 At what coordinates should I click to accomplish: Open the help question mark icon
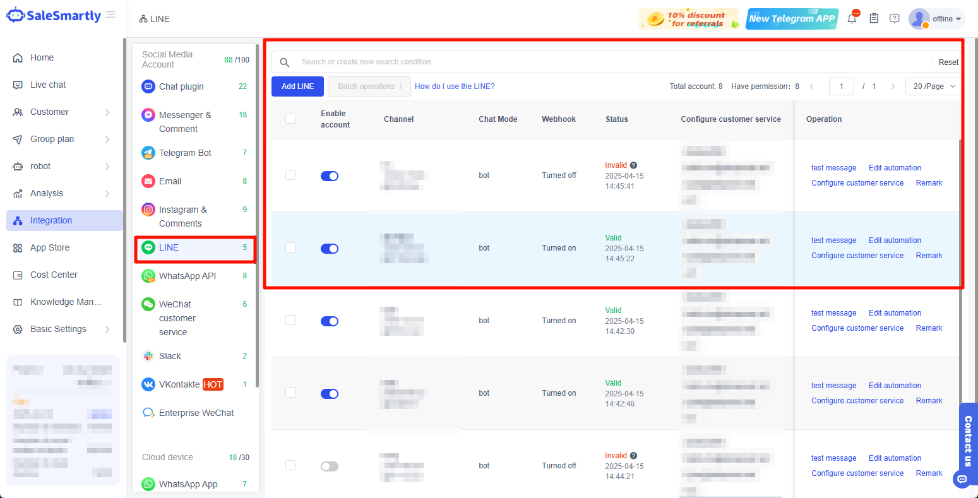pyautogui.click(x=894, y=18)
